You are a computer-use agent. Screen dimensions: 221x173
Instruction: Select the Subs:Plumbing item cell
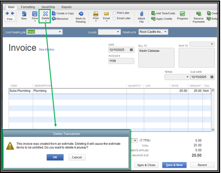21,91
